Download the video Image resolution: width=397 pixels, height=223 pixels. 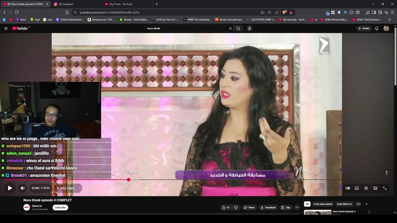click(x=268, y=208)
